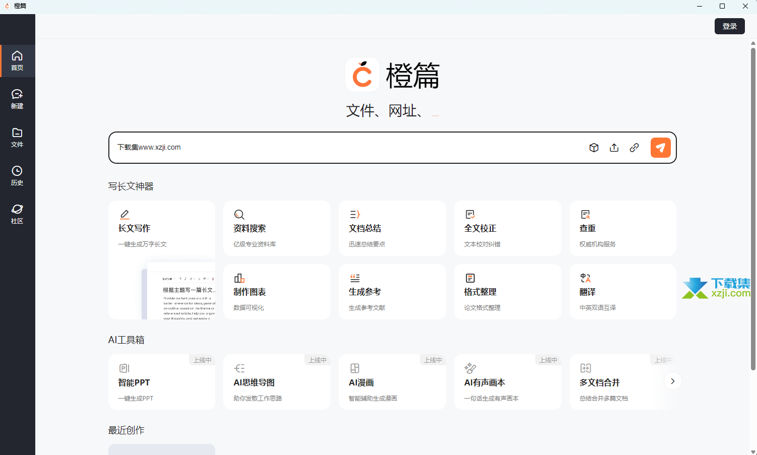Click the 助你发散工作思路 description
Viewport: 757px width, 455px height.
(x=258, y=399)
